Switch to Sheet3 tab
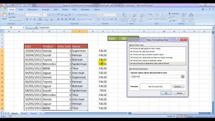This screenshot has height=121, width=215. (x=34, y=113)
